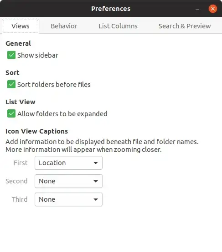
Task: Click the arrow on the Third caption dropdown
Action: (x=96, y=199)
